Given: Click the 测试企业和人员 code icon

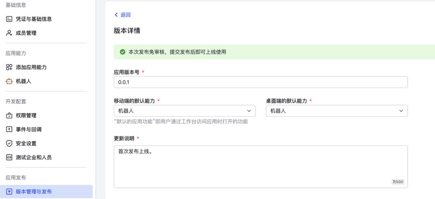Looking at the screenshot, I should (9, 158).
